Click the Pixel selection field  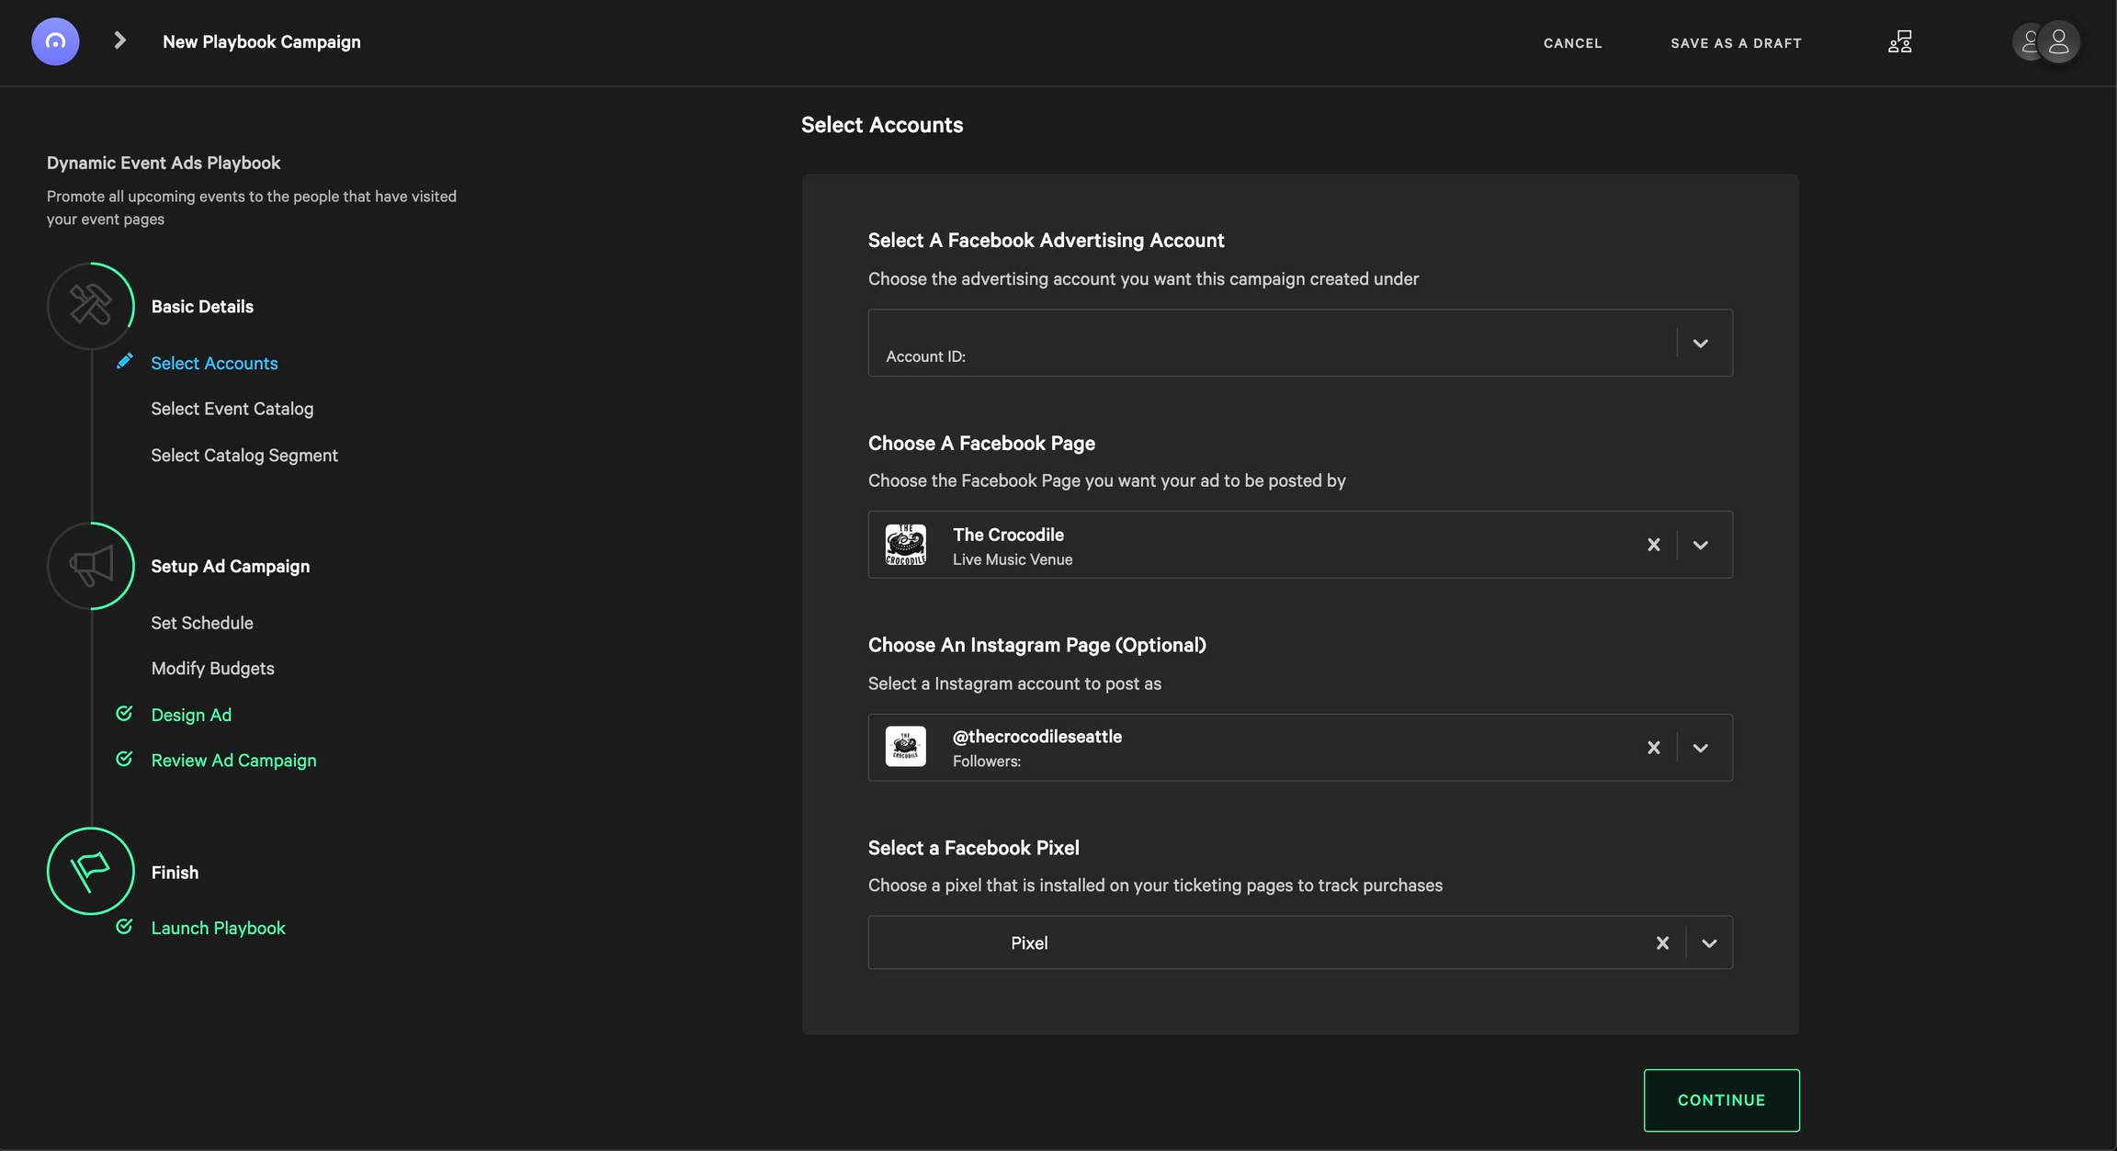[1300, 942]
